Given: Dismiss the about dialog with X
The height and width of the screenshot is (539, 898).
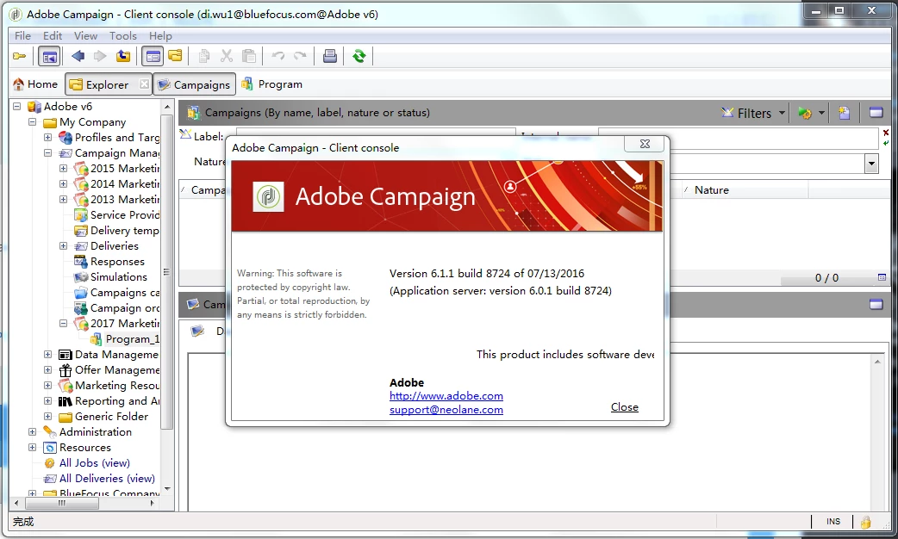Looking at the screenshot, I should click(645, 144).
